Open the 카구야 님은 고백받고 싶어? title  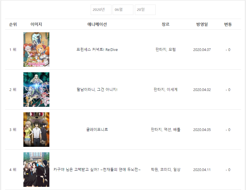pyautogui.click(x=97, y=170)
